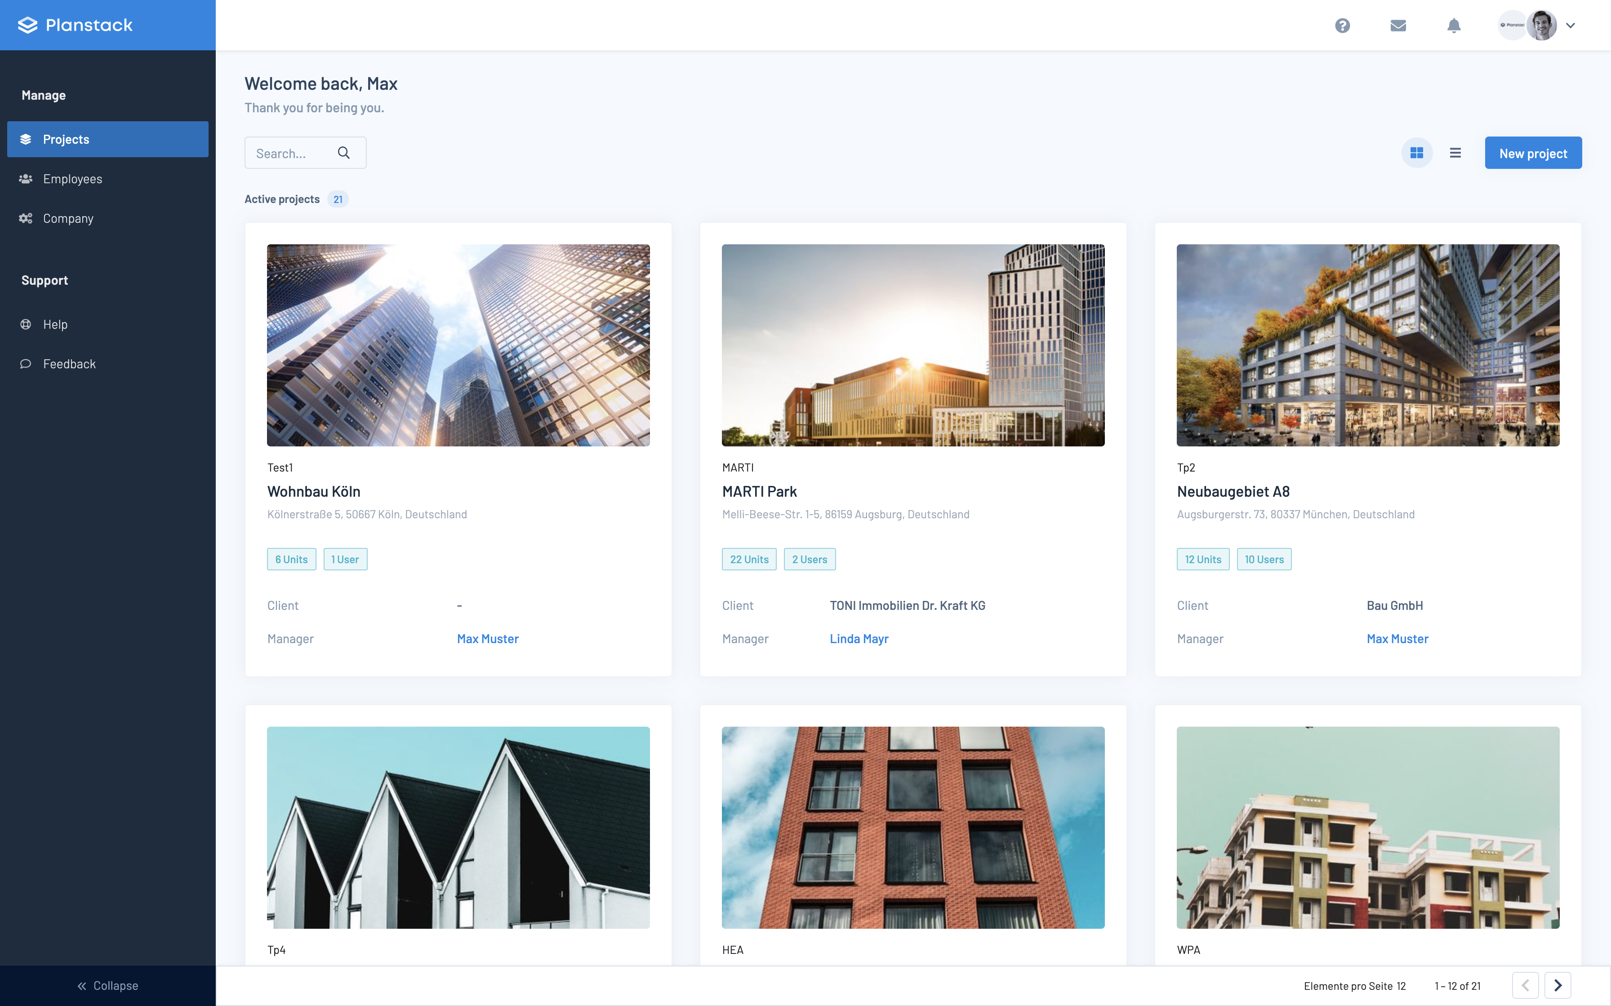Click the user profile avatar photo
The image size is (1611, 1006).
click(1542, 25)
